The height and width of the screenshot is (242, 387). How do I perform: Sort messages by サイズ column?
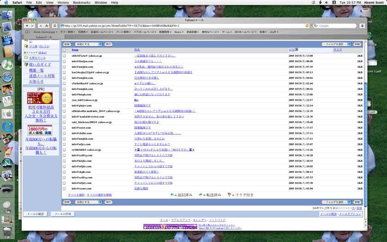coord(337,50)
